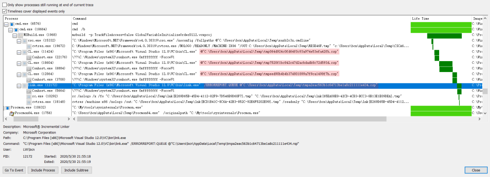Click the csc.exe (15332) process icon
The height and width of the screenshot is (177, 490).
click(x=25, y=41)
